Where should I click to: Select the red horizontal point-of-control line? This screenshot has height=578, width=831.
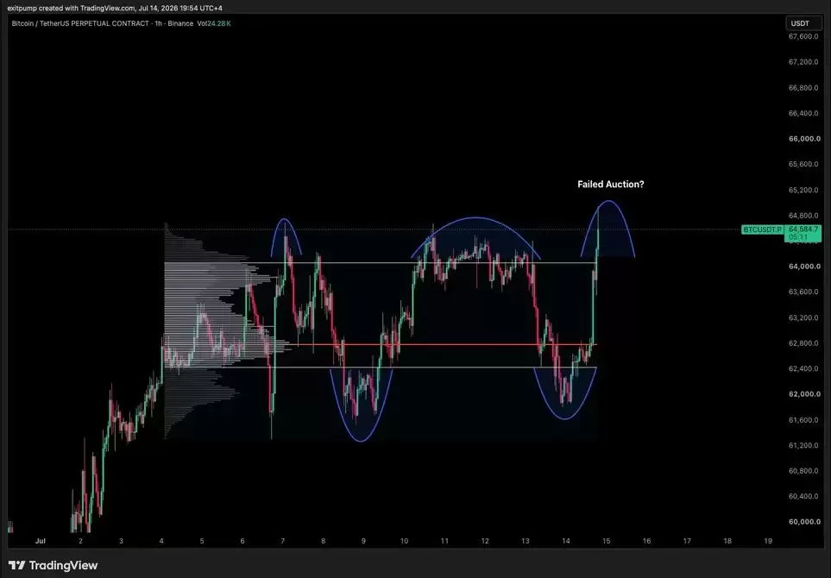[445, 345]
